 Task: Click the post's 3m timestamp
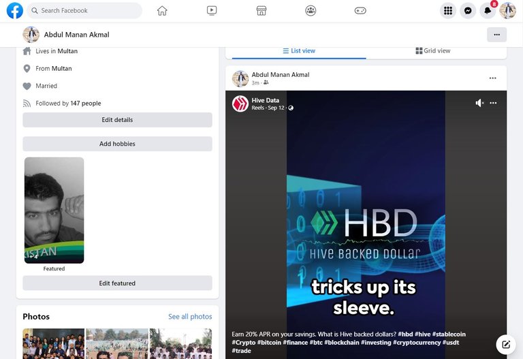[x=255, y=82]
